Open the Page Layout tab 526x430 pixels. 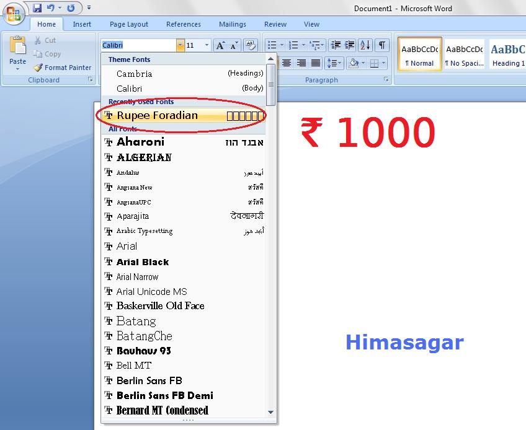click(129, 24)
